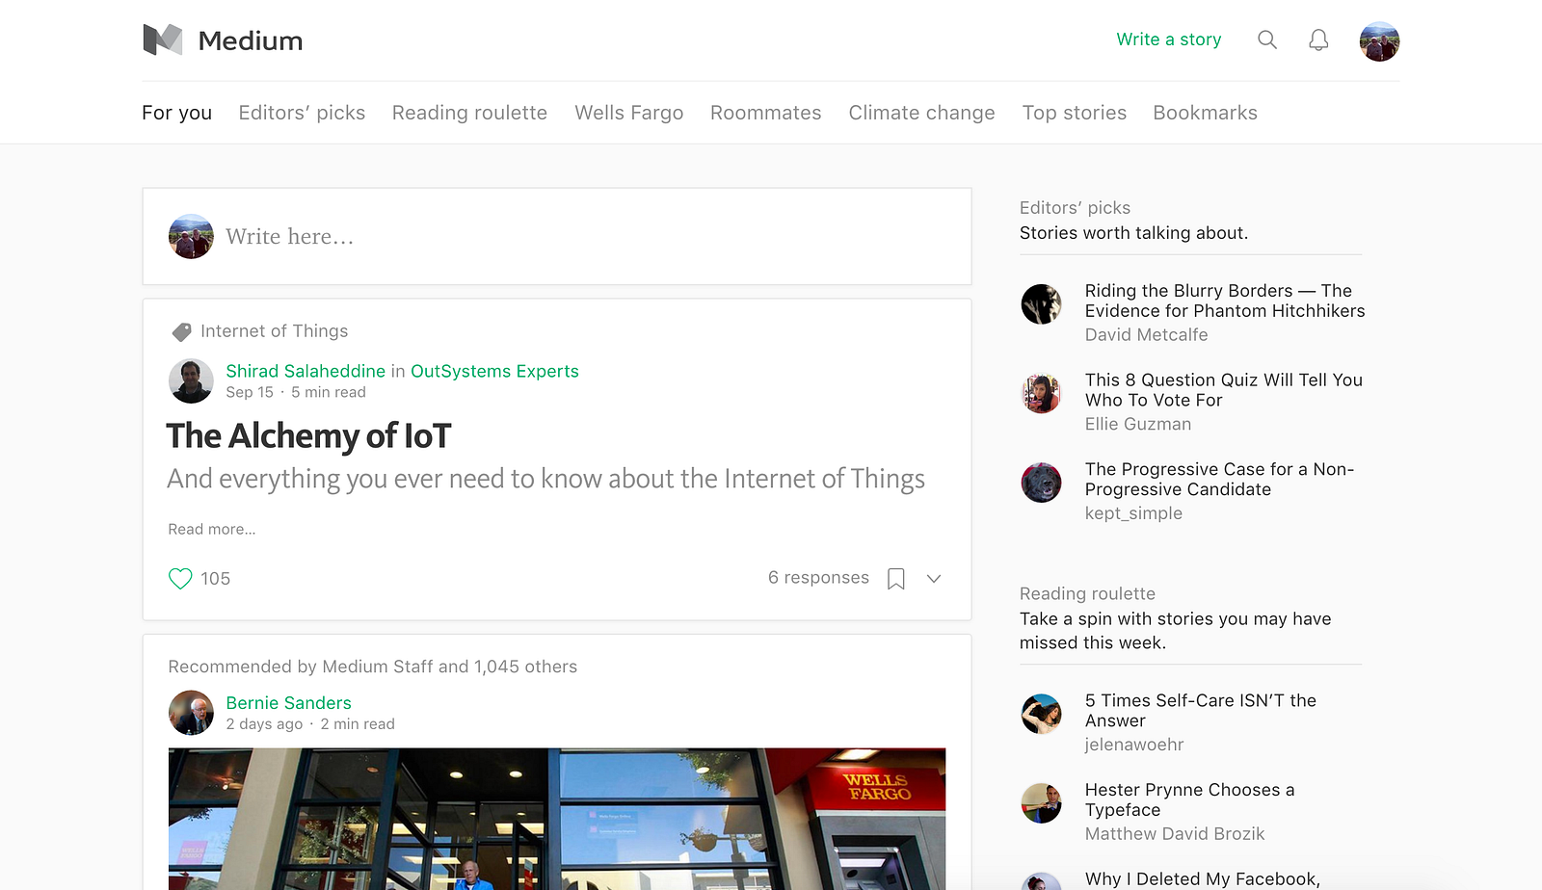Image resolution: width=1542 pixels, height=890 pixels.
Task: Open the IoT story subtitle text
Action: tap(545, 479)
